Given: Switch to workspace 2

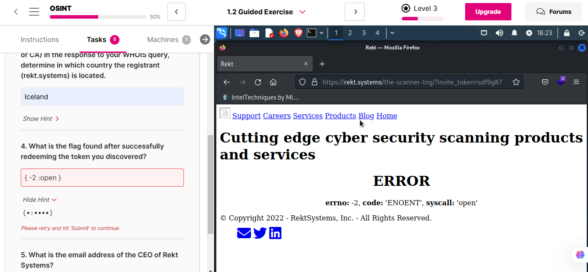Looking at the screenshot, I should [350, 33].
